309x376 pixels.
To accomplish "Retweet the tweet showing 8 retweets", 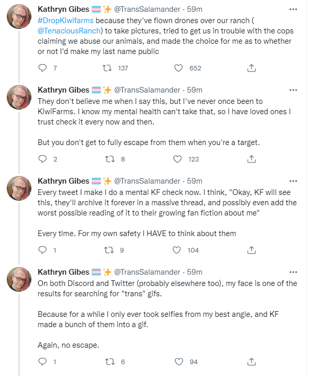I will [x=110, y=159].
